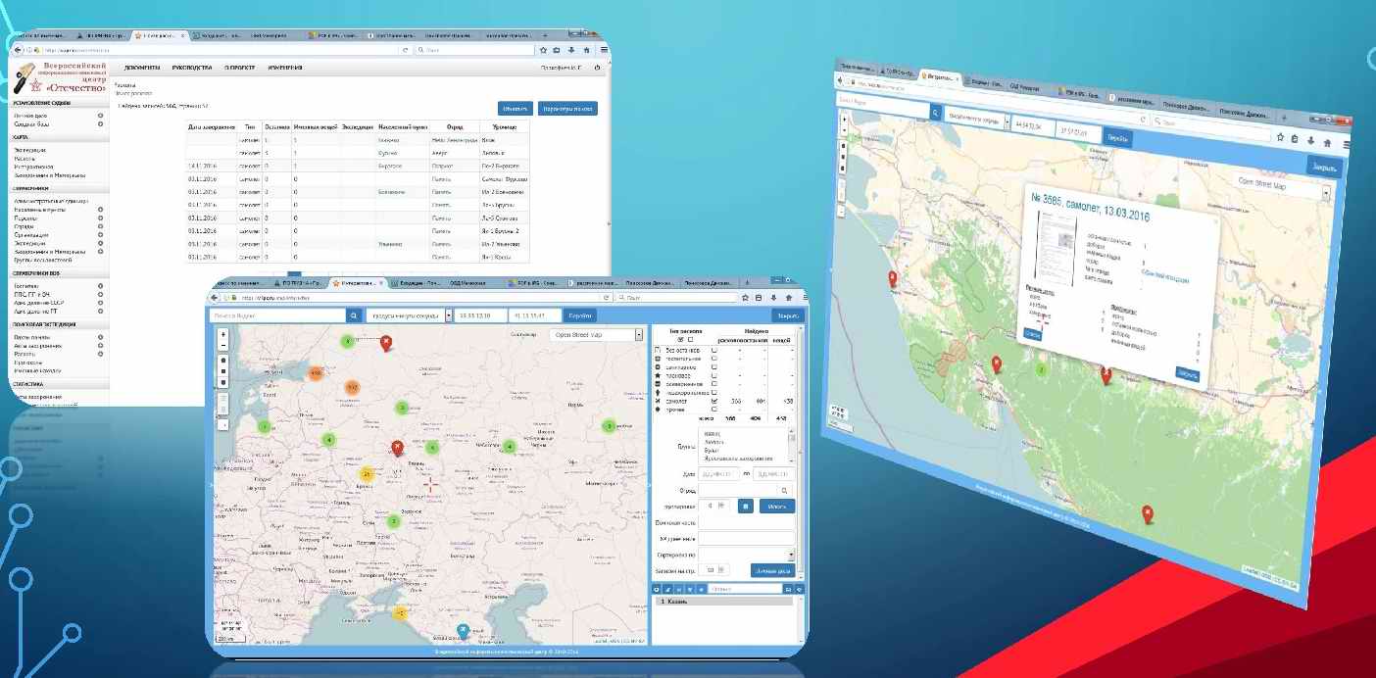Open the coordinate format dropdown in map toolbar

coord(407,315)
